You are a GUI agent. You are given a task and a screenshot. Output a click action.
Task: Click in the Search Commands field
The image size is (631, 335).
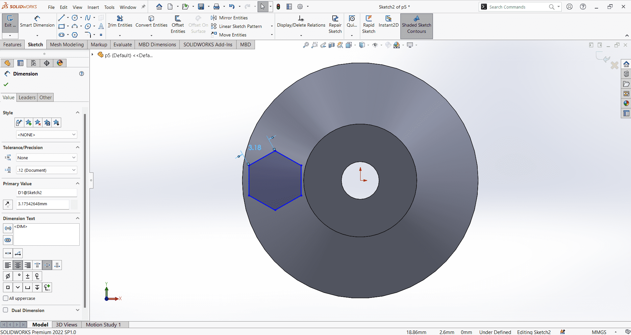tap(517, 7)
